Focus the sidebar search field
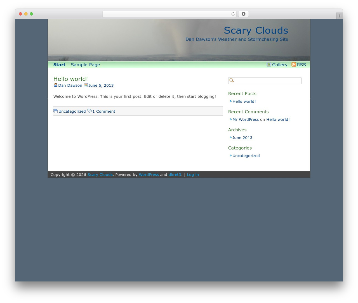This screenshot has width=358, height=303. point(265,81)
